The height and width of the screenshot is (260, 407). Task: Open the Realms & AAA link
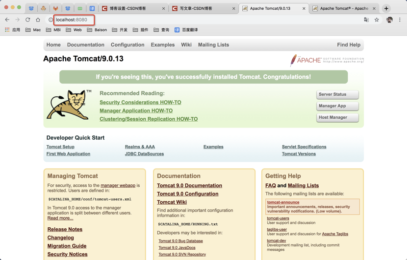pos(140,147)
